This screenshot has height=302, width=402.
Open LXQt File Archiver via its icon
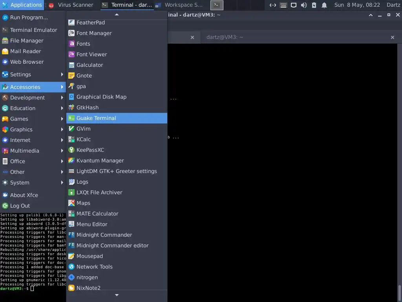pos(71,192)
